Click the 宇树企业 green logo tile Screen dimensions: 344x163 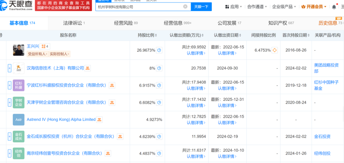[19, 103]
